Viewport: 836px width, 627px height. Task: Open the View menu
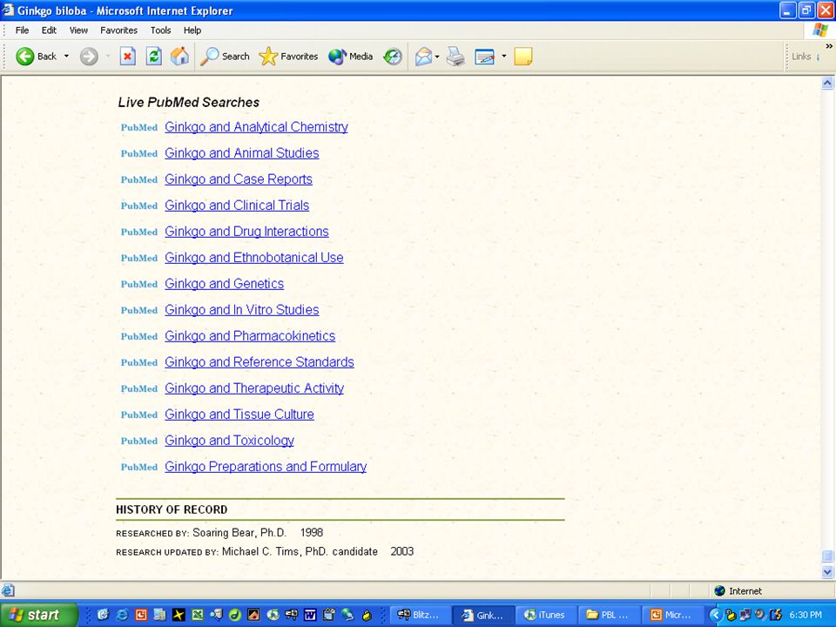click(78, 30)
